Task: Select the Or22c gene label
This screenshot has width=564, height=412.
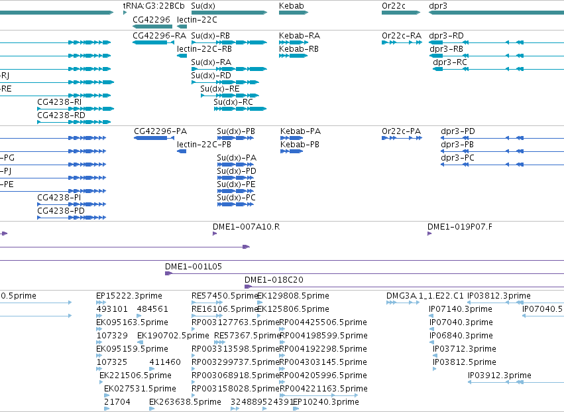Action: [394, 6]
